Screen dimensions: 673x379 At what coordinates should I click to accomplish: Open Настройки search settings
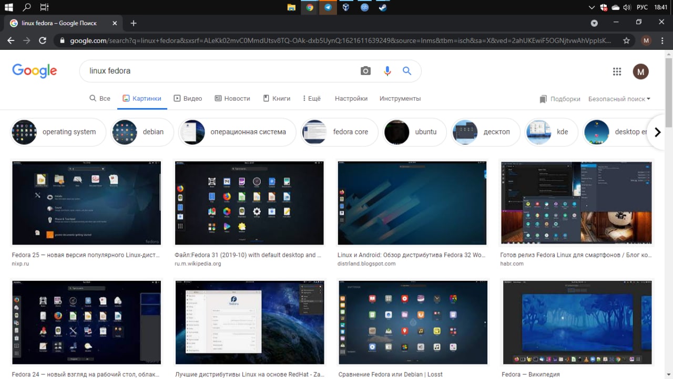(351, 99)
